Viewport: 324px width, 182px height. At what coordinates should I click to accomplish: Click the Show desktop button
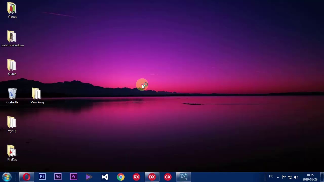point(322,177)
